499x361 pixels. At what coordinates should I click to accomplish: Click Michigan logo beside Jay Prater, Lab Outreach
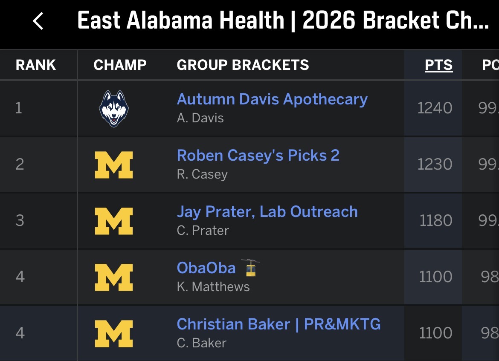pyautogui.click(x=113, y=221)
